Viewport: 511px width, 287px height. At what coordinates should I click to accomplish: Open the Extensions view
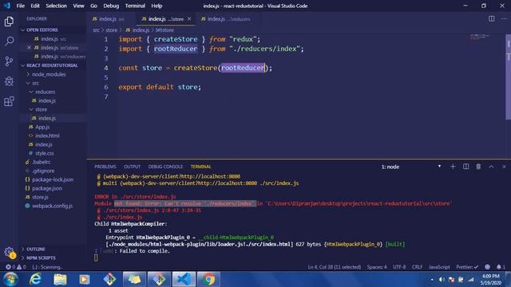[9, 101]
